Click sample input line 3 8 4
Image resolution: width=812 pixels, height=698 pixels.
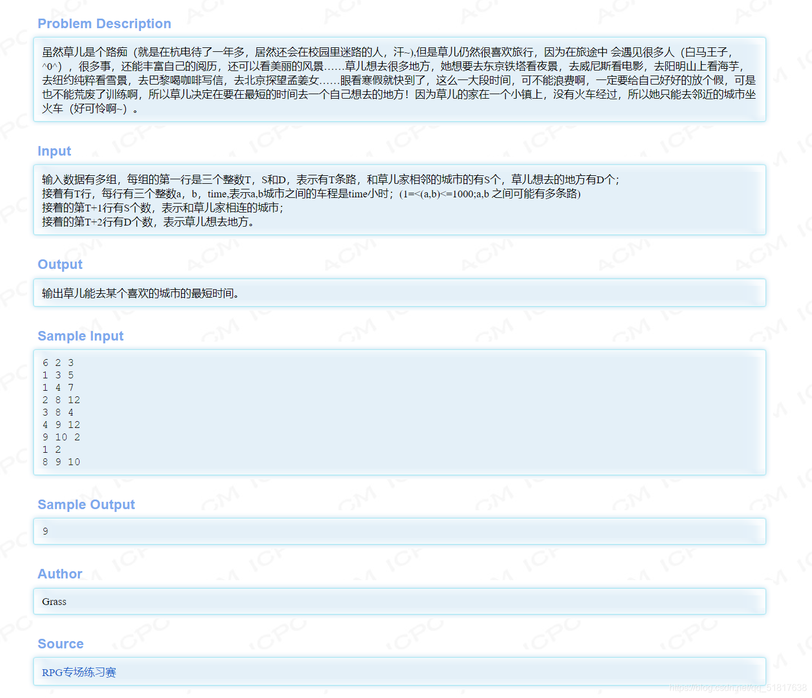(x=58, y=412)
